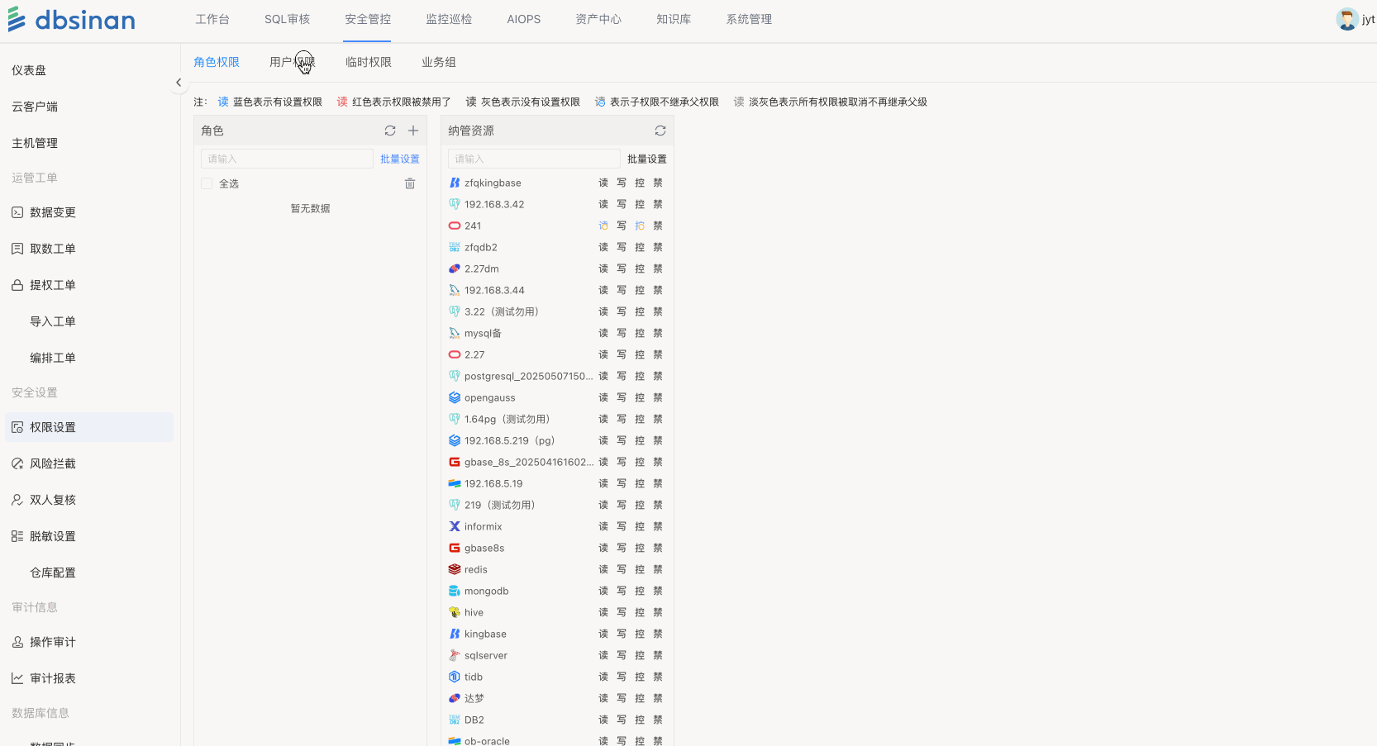Click the dbsinan logo
This screenshot has width=1377, height=746.
click(72, 19)
